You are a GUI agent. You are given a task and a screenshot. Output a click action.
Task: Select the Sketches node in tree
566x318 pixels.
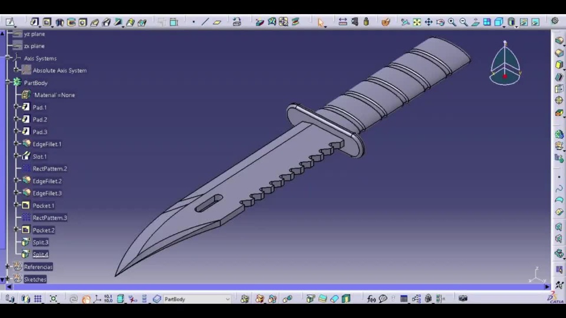35,279
